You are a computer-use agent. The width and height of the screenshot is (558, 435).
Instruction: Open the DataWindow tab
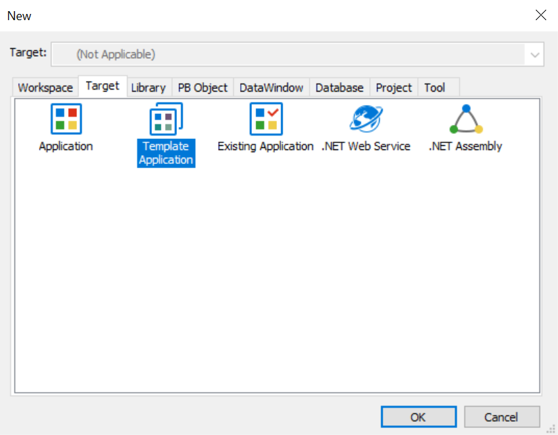(271, 88)
